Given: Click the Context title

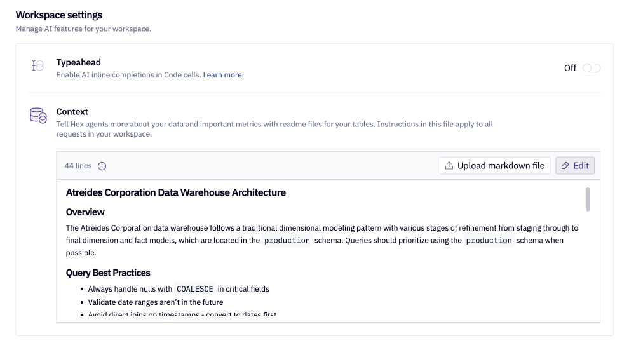Looking at the screenshot, I should 72,111.
